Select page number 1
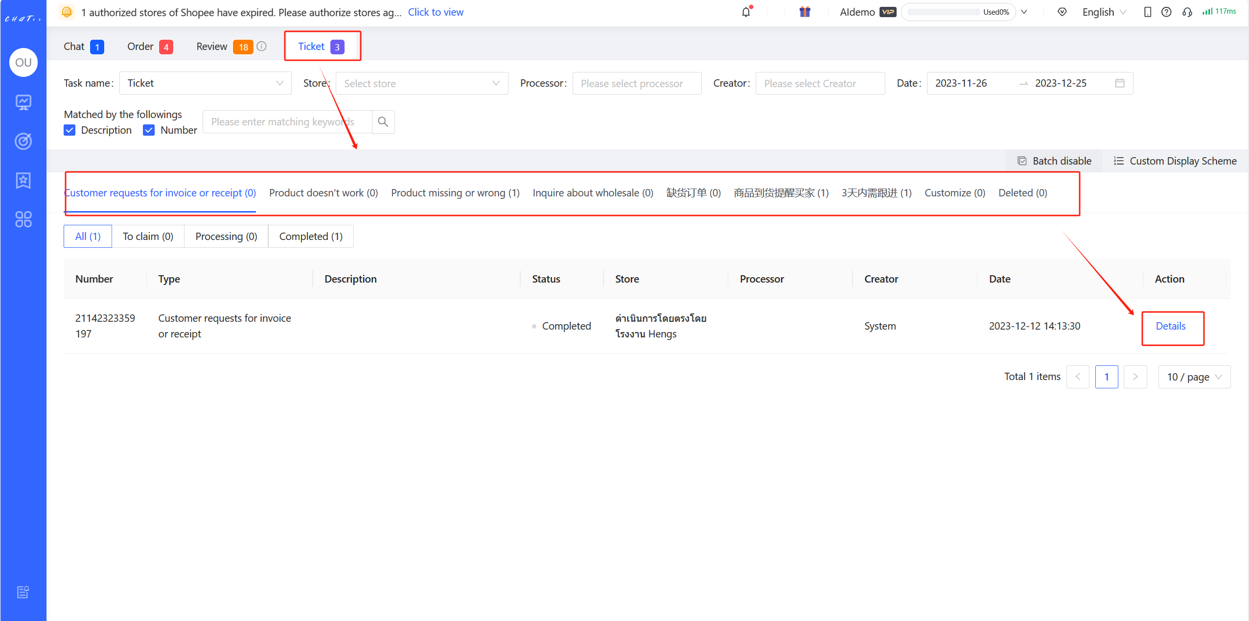The image size is (1249, 621). click(x=1107, y=377)
